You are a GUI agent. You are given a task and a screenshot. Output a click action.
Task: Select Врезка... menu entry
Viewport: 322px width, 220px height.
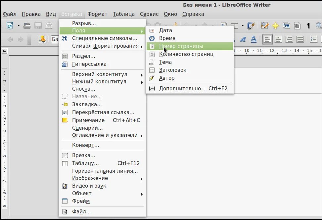(x=102, y=155)
